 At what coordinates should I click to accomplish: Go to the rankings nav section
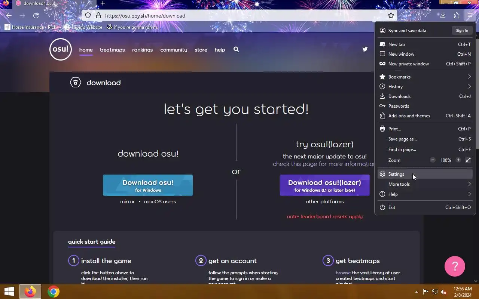coord(142,50)
